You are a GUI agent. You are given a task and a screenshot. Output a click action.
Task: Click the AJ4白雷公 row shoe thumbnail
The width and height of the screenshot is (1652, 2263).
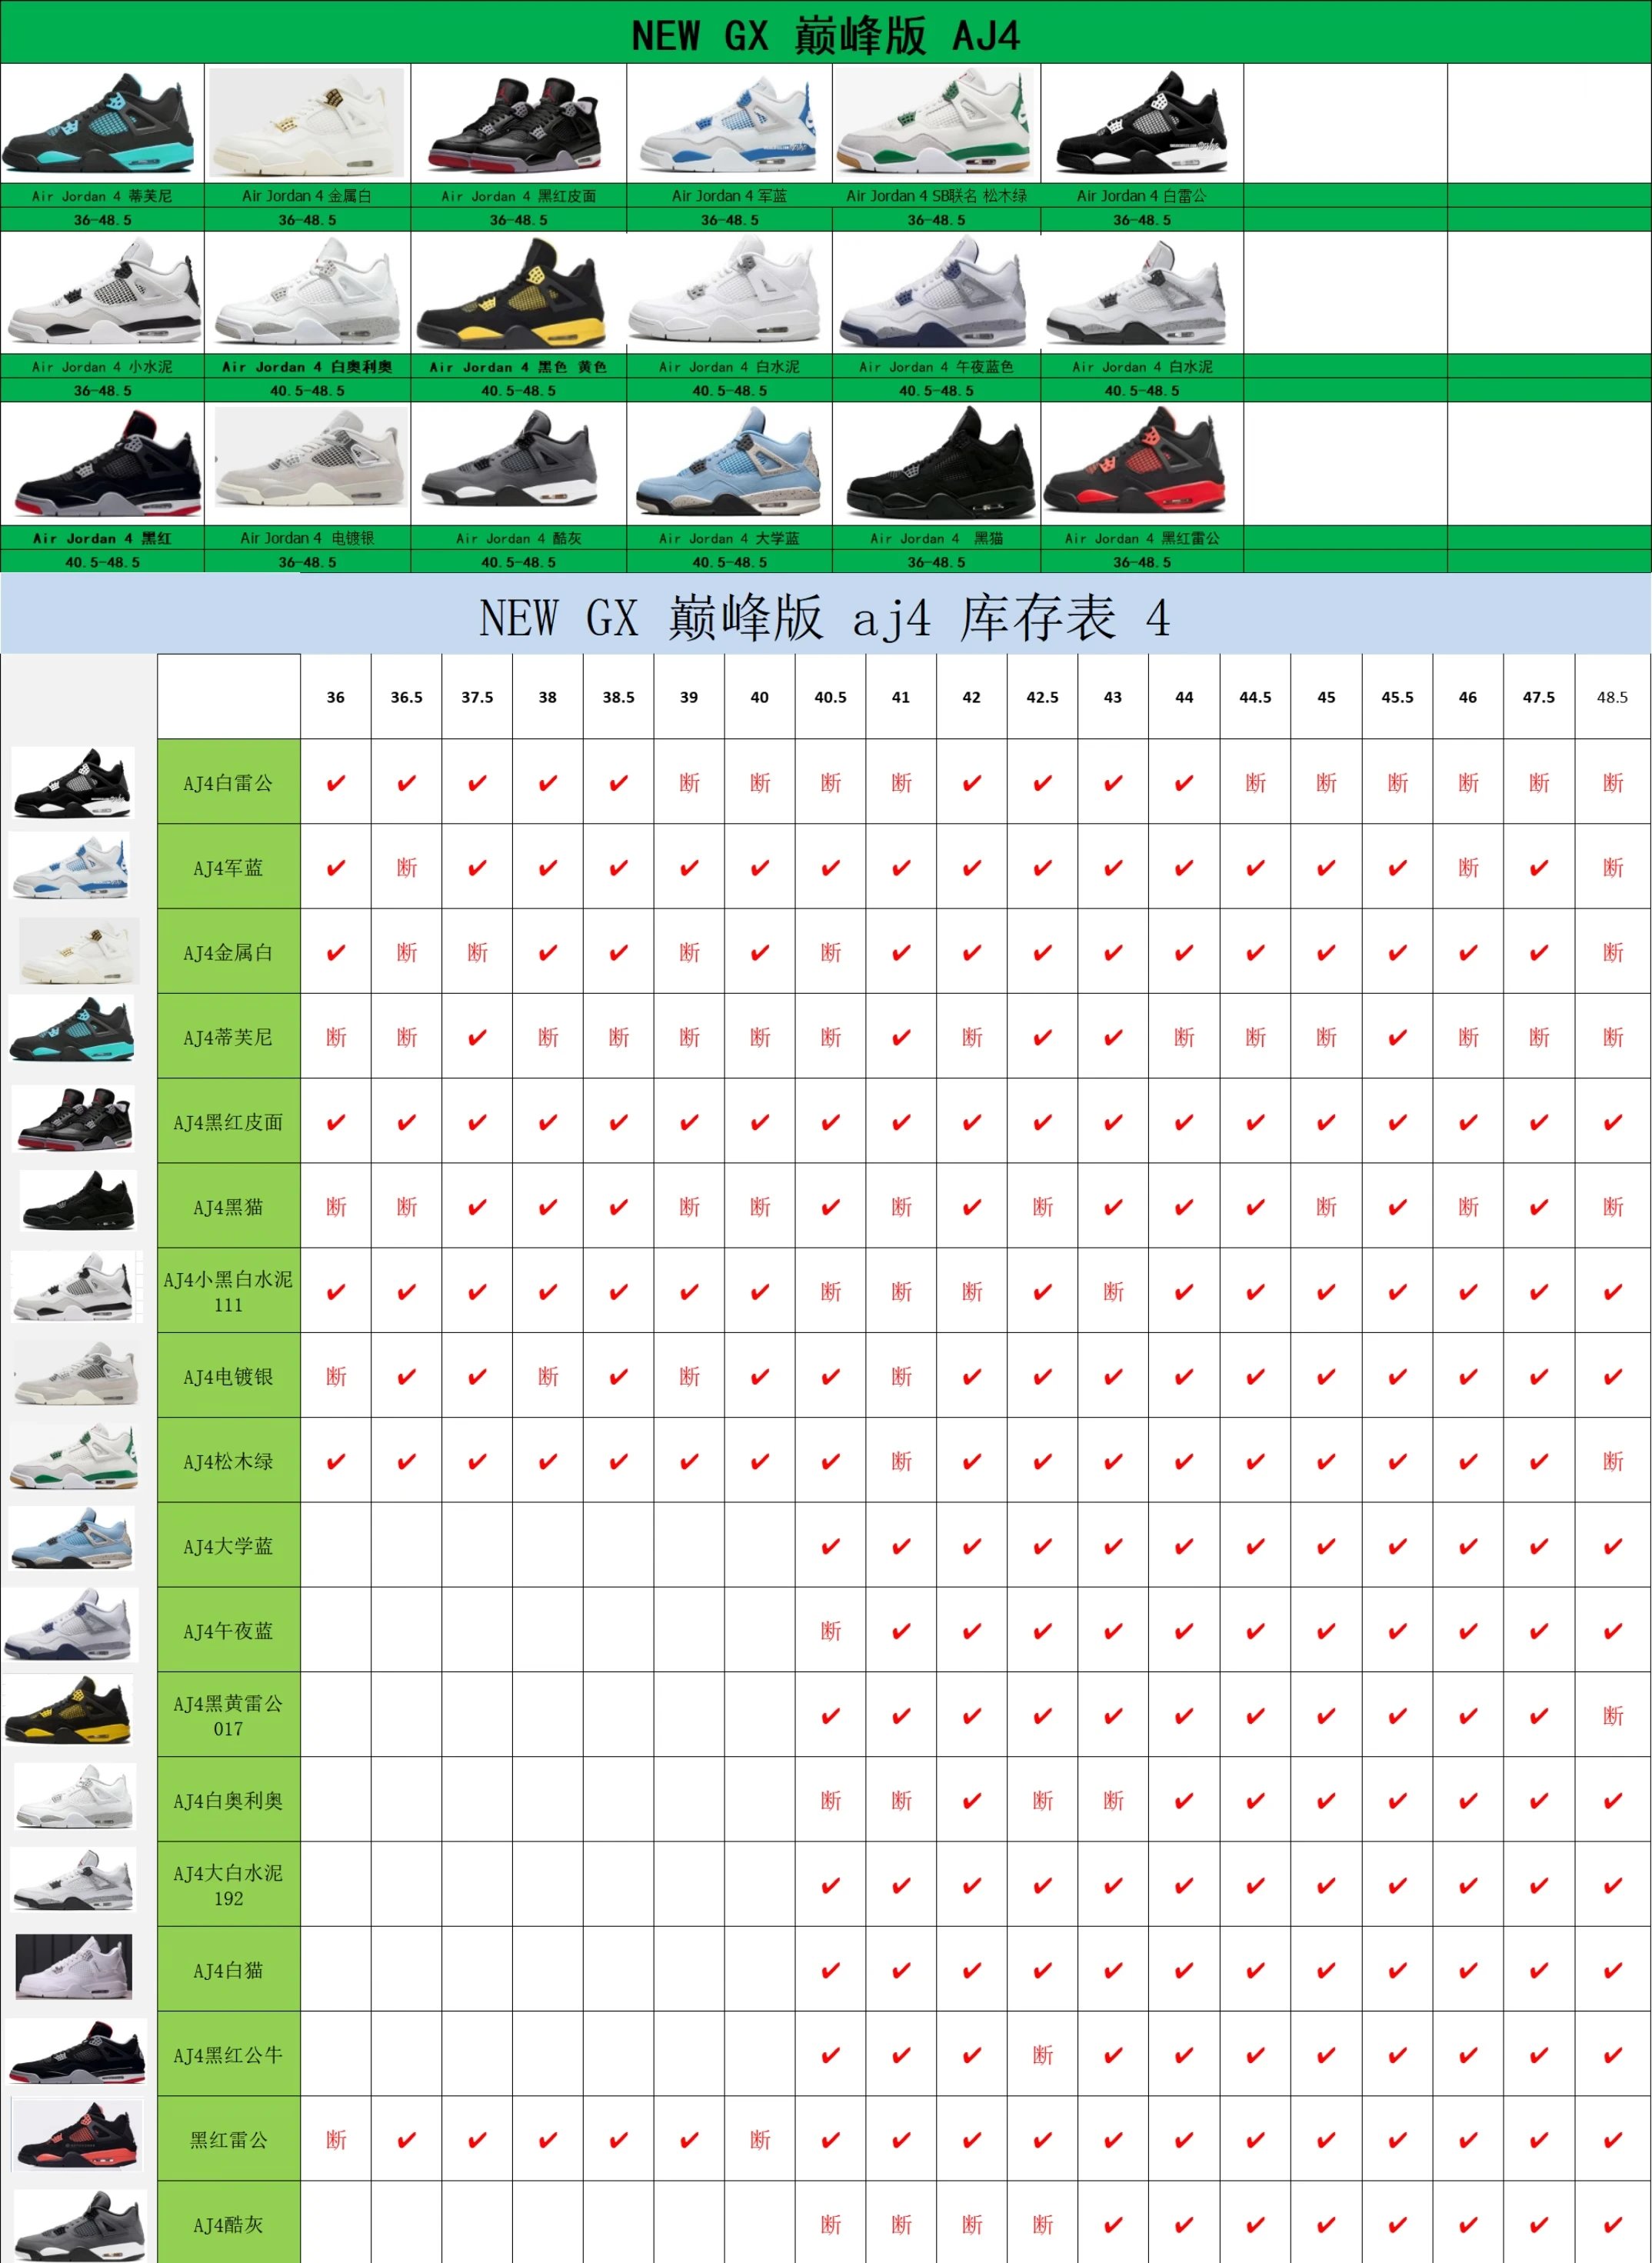pos(72,782)
